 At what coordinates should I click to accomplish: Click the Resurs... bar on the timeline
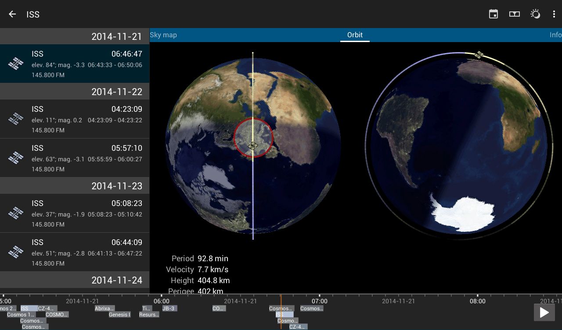pos(149,315)
